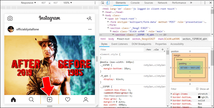Open the Accessibility pane tab

point(177,44)
